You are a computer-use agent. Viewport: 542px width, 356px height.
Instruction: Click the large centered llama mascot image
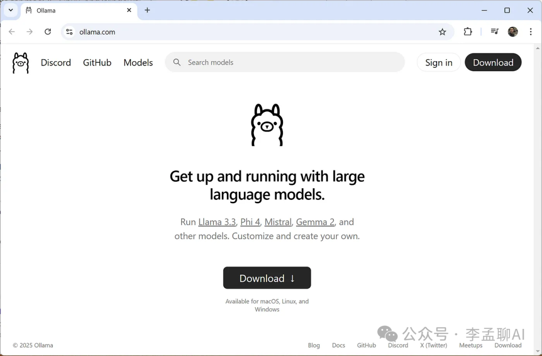267,125
